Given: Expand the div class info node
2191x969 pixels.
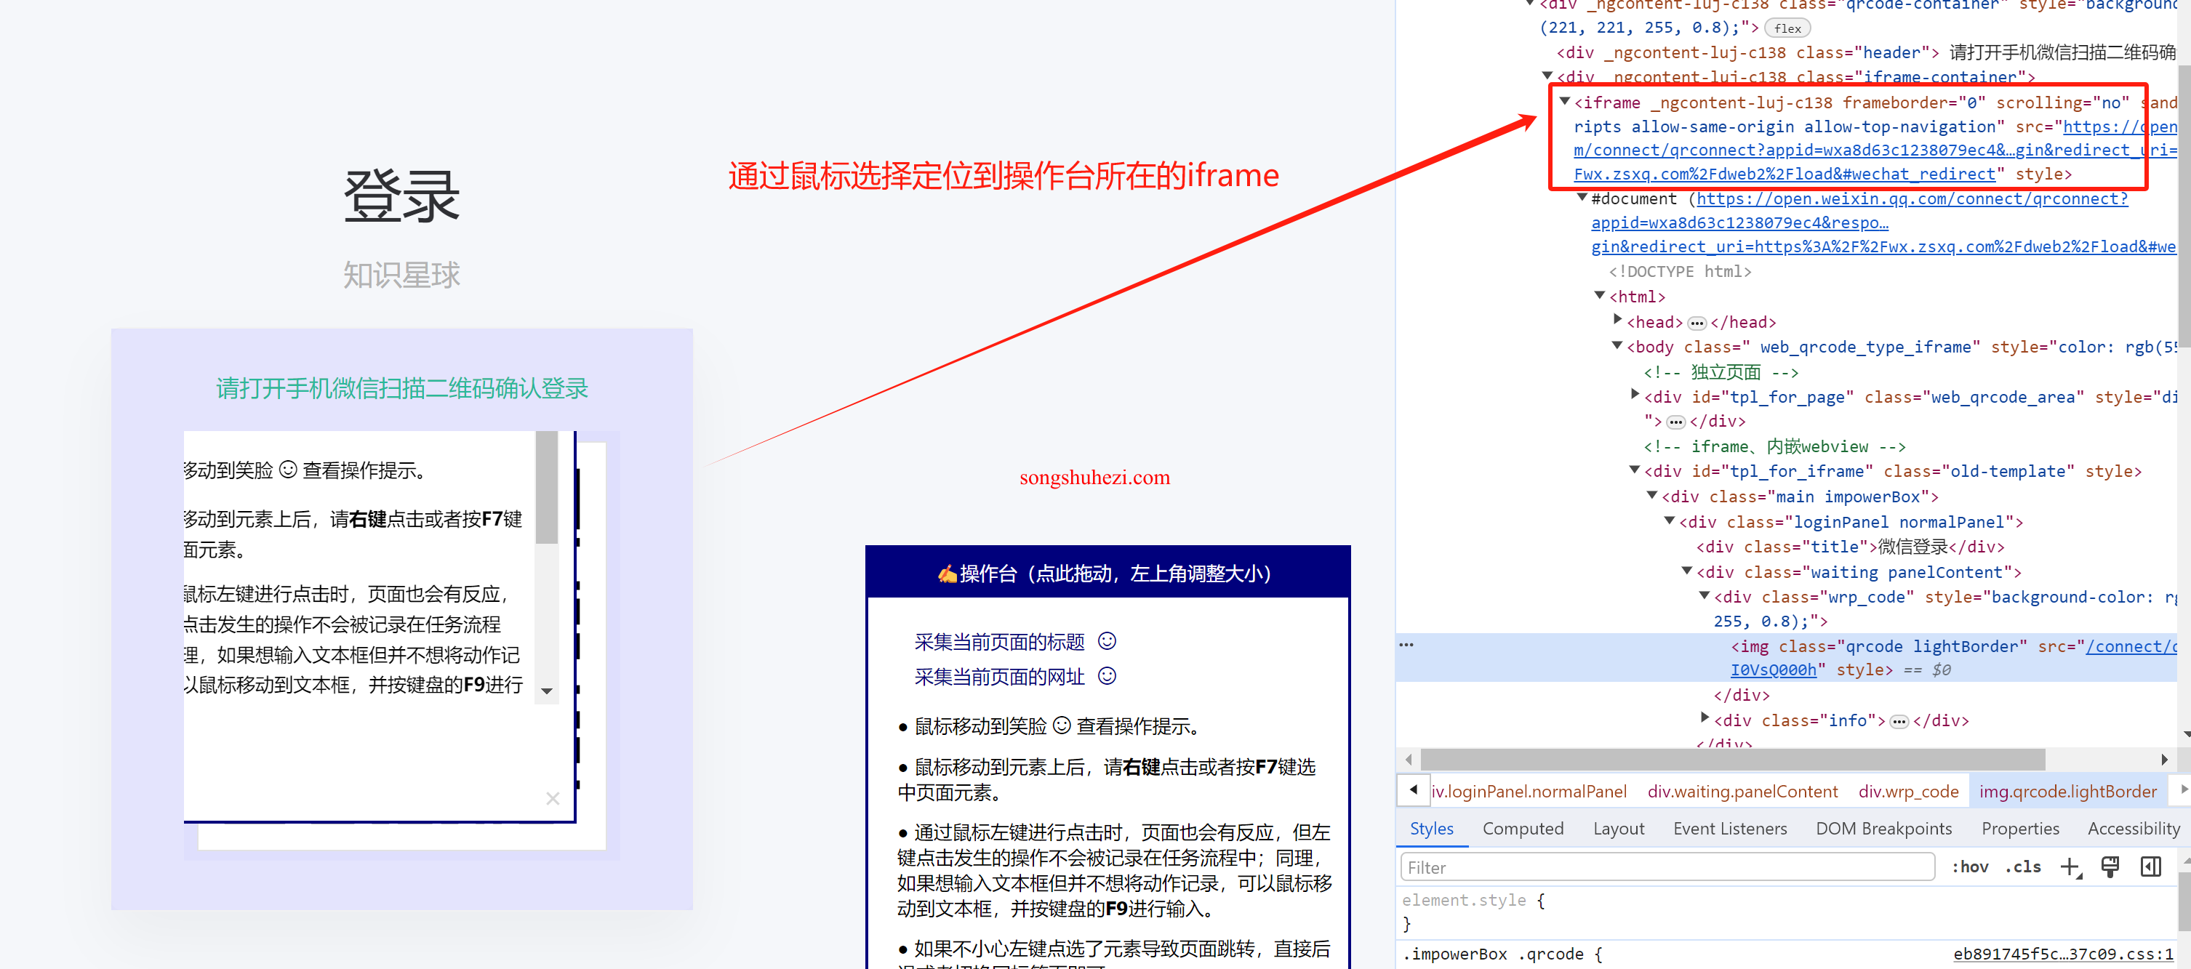Looking at the screenshot, I should click(x=1704, y=718).
